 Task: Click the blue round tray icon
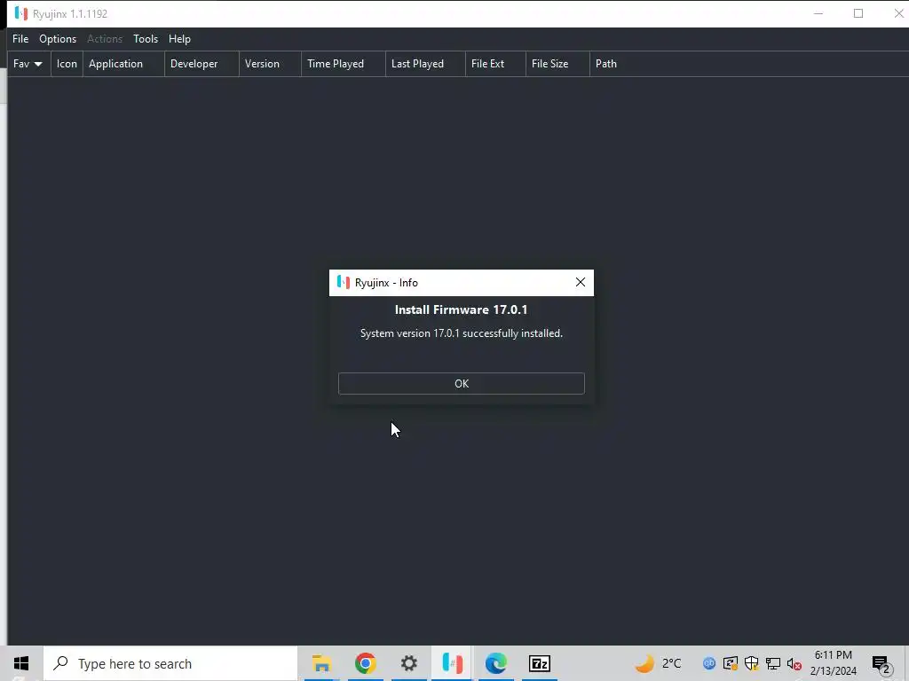click(x=709, y=663)
